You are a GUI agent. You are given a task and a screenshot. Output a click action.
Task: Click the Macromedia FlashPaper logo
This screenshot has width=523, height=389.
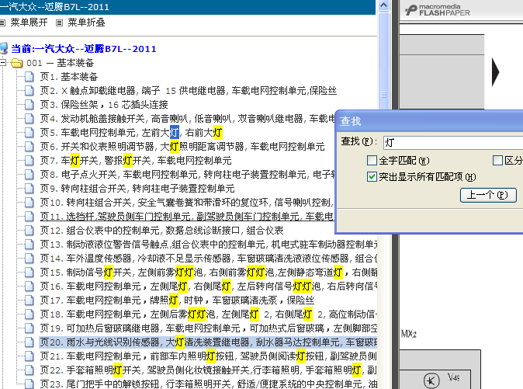tap(438, 10)
